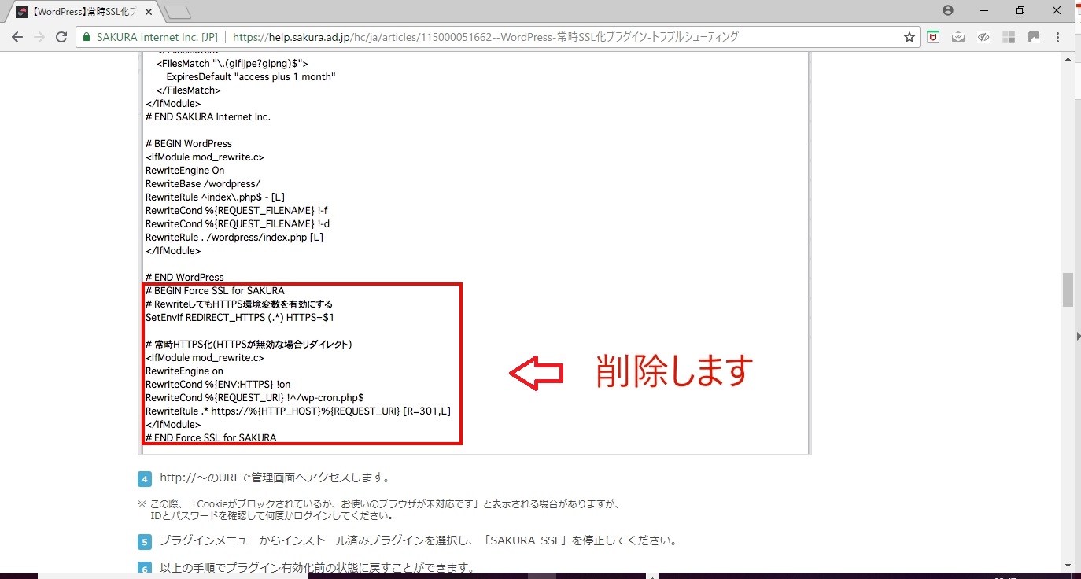Go back to the previous page
This screenshot has height=579, width=1081.
coord(17,37)
